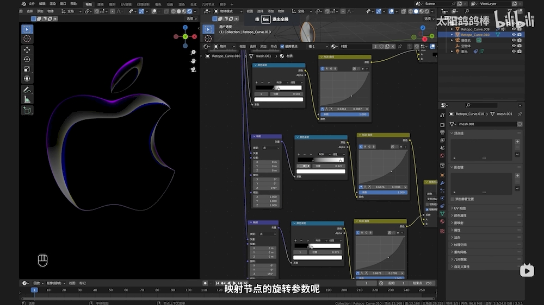Click the top color ramp gradient bar
This screenshot has height=305, width=544.
[279, 88]
